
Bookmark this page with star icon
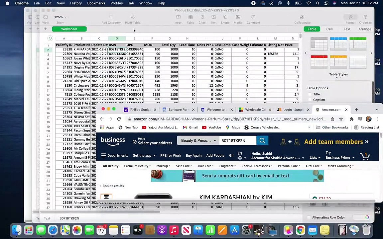(x=341, y=119)
